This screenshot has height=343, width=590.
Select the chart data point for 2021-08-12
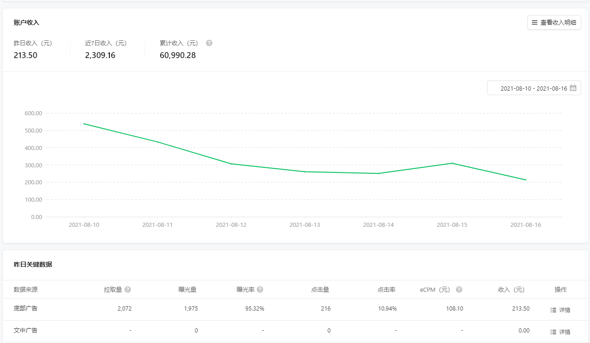point(231,164)
